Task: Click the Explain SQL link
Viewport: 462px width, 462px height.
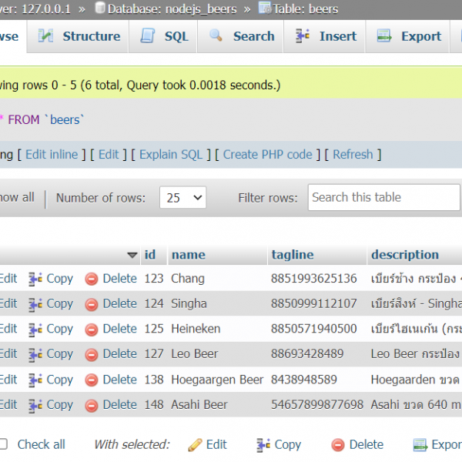Action: click(170, 155)
